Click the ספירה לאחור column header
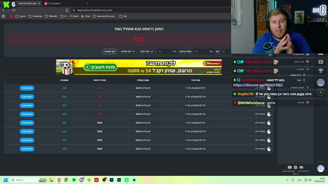The width and height of the screenshot is (328, 184). click(100, 80)
